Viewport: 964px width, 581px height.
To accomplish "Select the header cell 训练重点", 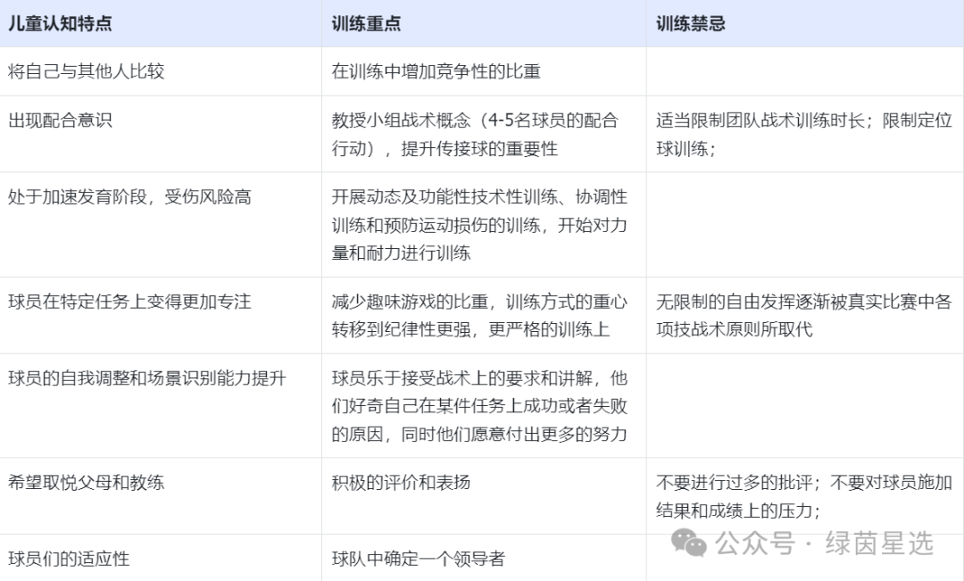I will click(x=484, y=23).
